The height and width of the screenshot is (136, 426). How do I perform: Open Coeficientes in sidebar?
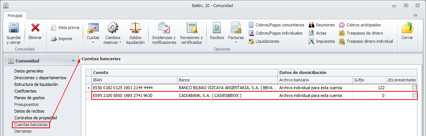pos(25,91)
